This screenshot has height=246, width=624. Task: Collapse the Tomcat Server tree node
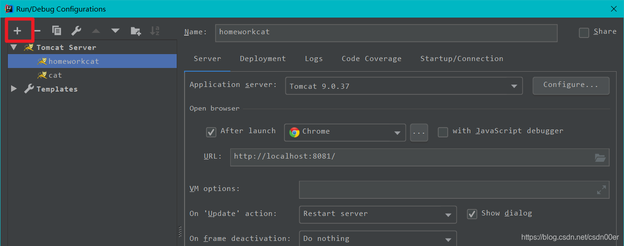[14, 47]
